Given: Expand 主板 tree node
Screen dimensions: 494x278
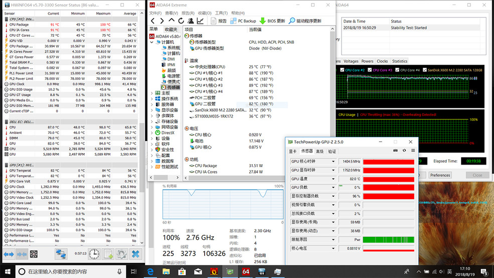Looking at the screenshot, I should pos(152,93).
